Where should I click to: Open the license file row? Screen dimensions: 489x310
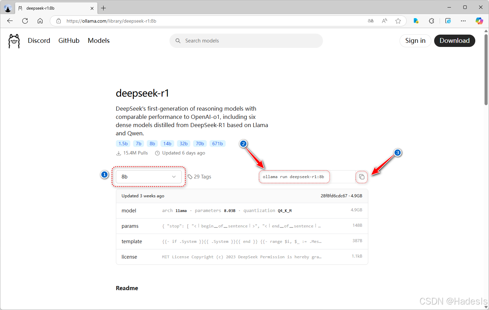click(x=242, y=257)
